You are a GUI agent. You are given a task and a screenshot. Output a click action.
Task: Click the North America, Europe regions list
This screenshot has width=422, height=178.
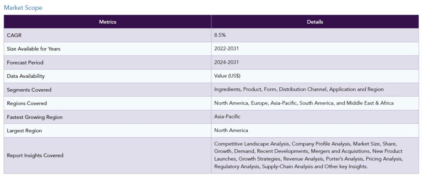point(304,103)
